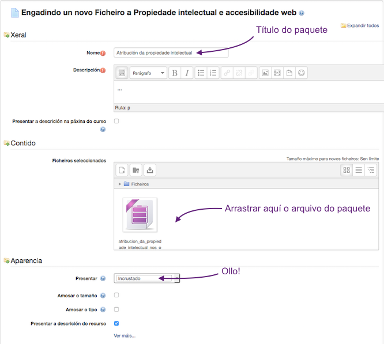Uncheck Presentar a descrición do recurso
Image resolution: width=384 pixels, height=344 pixels.
coord(116,323)
